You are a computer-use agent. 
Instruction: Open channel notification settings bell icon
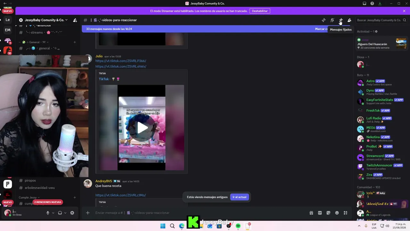pyautogui.click(x=332, y=20)
